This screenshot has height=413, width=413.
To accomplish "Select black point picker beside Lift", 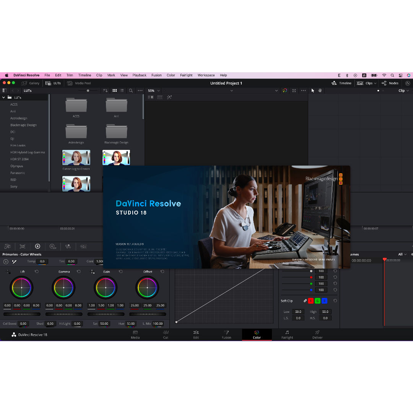I will pyautogui.click(x=8, y=272).
